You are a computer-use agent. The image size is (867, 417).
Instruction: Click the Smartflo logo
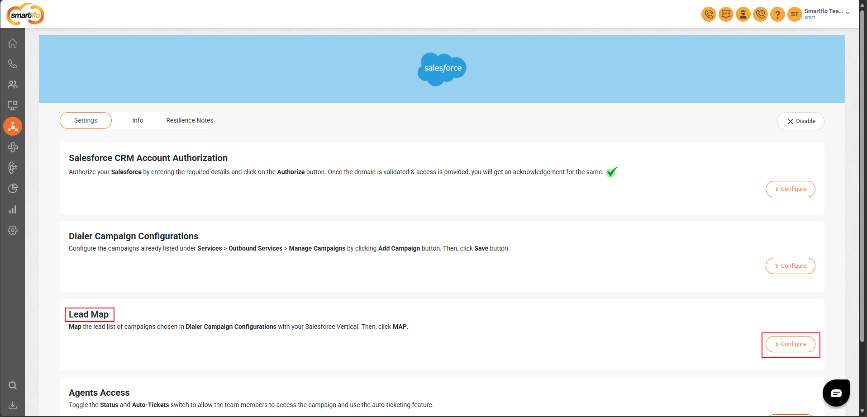[x=25, y=14]
